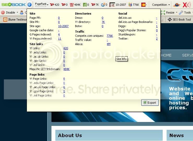Click the News heading on page

pos(177,135)
